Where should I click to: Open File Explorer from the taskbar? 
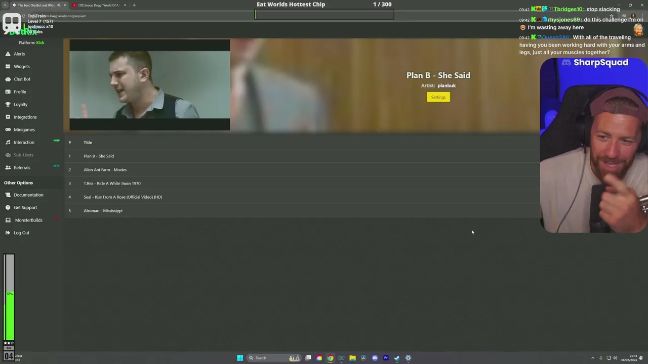tap(352, 358)
